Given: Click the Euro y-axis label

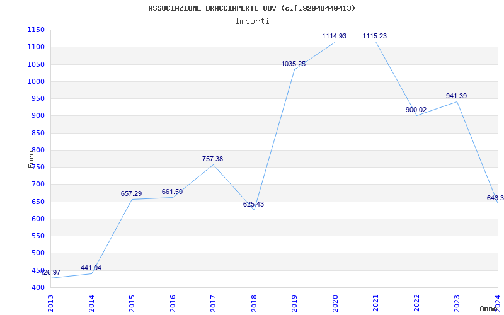Looking at the screenshot, I should pos(31,159).
